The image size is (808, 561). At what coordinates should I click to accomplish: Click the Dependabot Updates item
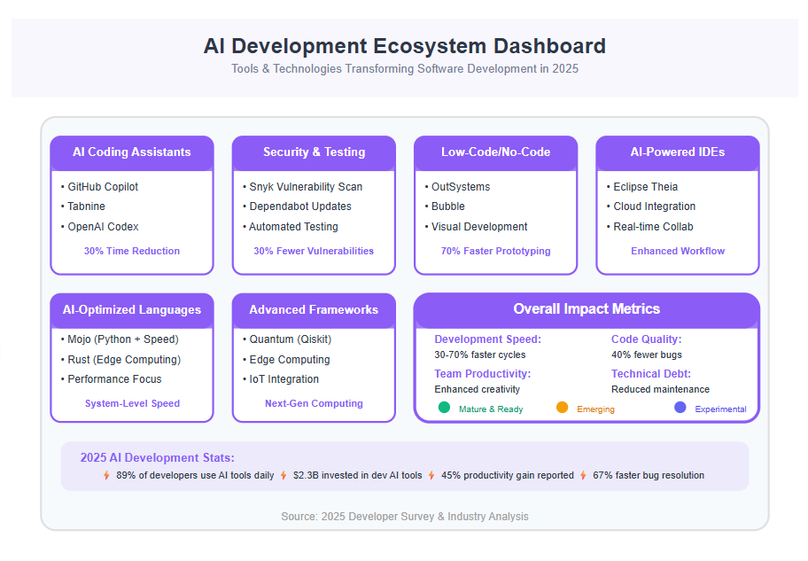(x=298, y=206)
